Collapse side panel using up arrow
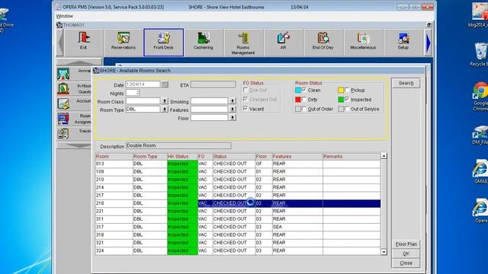 pos(79,62)
